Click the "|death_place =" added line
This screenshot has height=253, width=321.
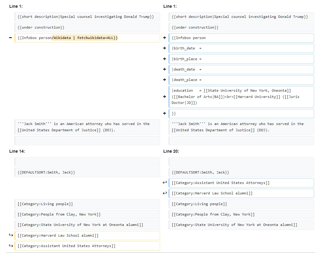click(241, 80)
